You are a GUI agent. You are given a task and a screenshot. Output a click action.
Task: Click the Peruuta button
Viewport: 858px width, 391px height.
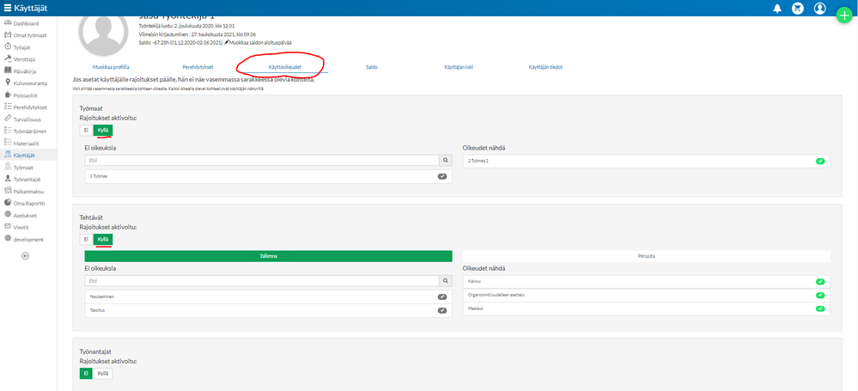click(646, 256)
